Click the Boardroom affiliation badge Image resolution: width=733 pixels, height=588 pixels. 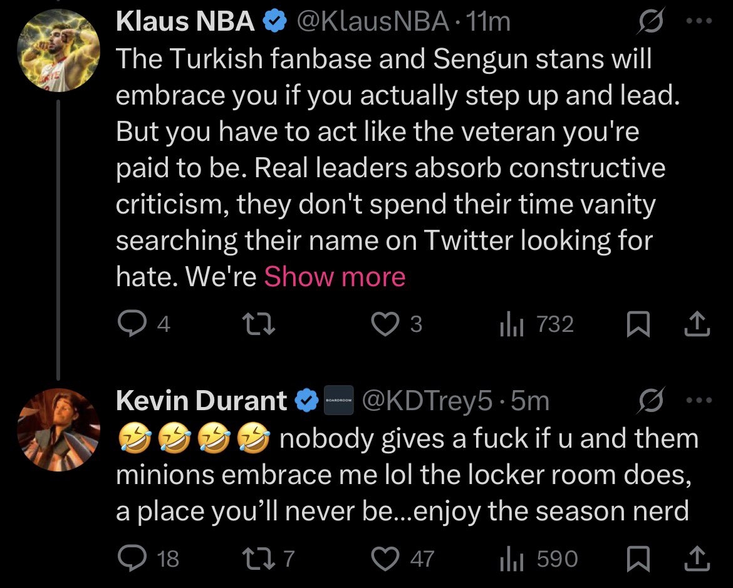point(339,401)
